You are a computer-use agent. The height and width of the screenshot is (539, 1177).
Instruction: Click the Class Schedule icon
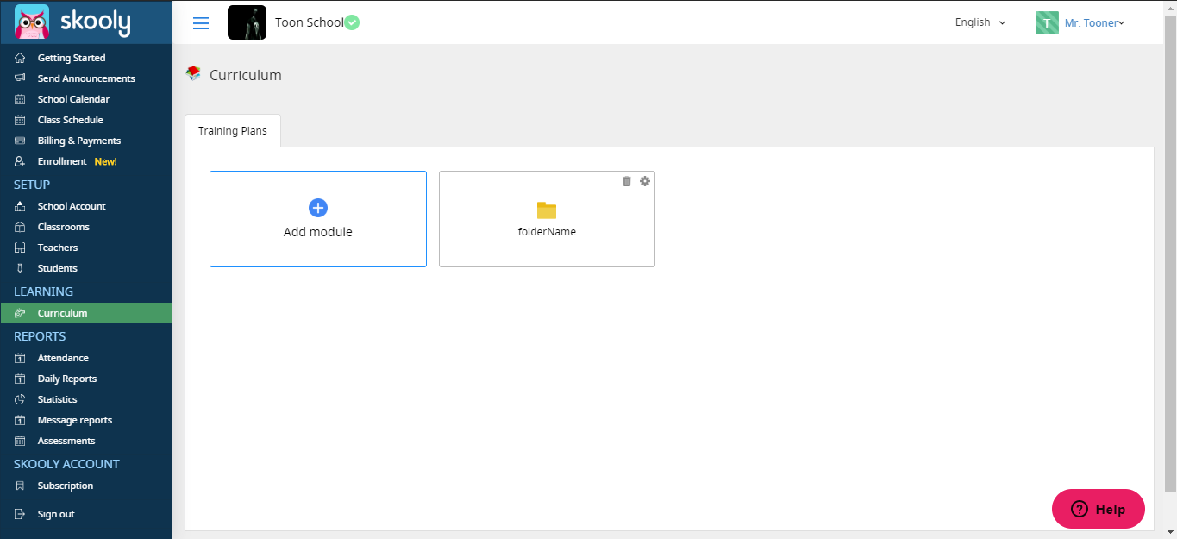(x=20, y=120)
